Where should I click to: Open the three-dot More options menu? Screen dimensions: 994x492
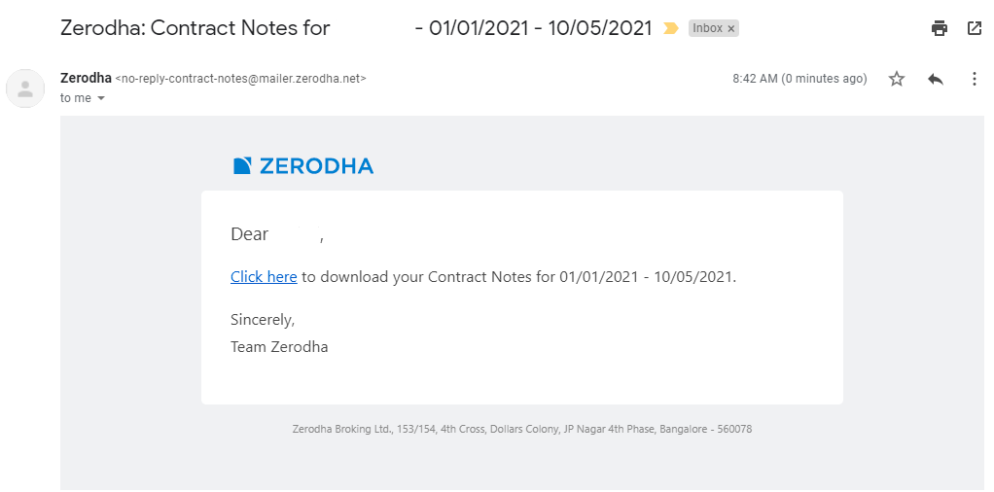point(975,80)
